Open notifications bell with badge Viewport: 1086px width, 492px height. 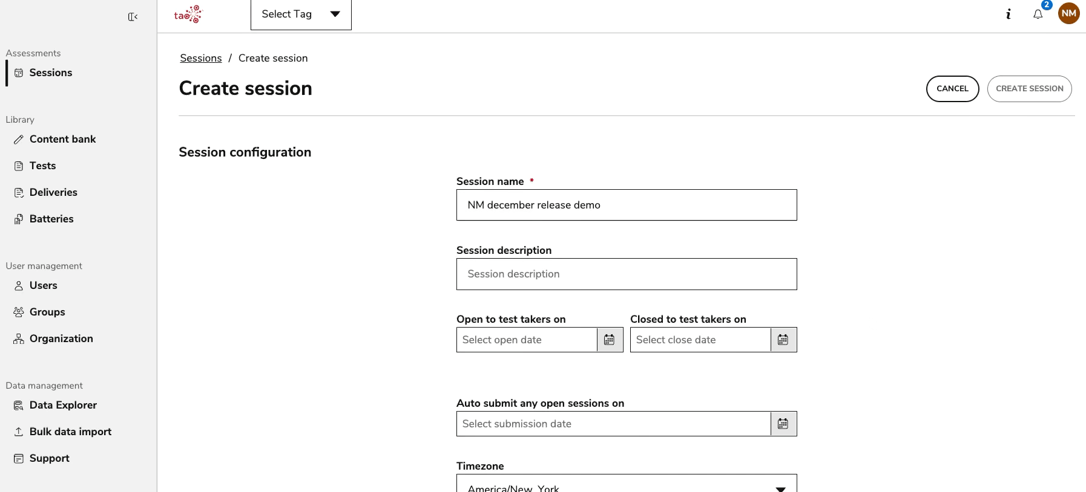click(x=1038, y=14)
